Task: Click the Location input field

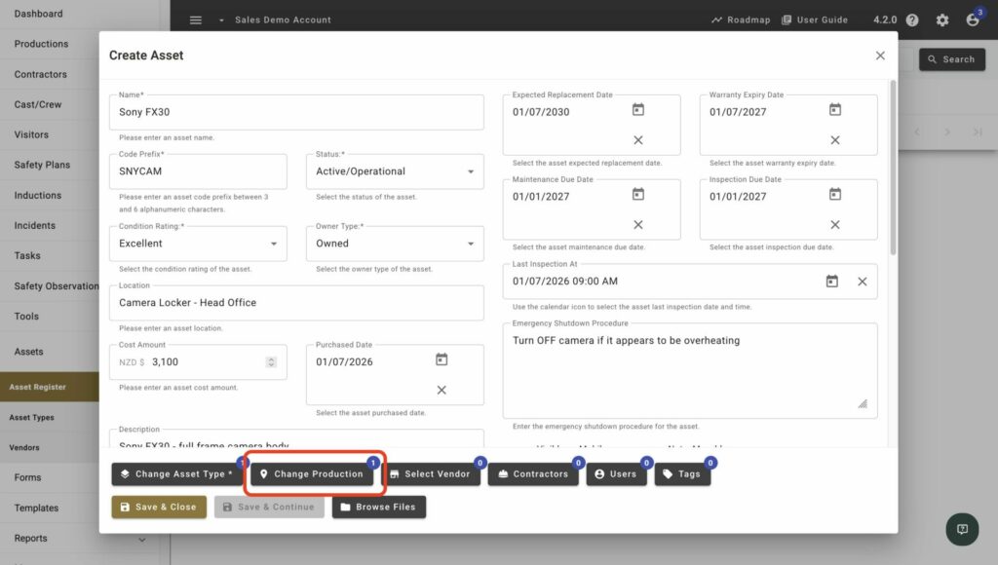Action: point(296,303)
